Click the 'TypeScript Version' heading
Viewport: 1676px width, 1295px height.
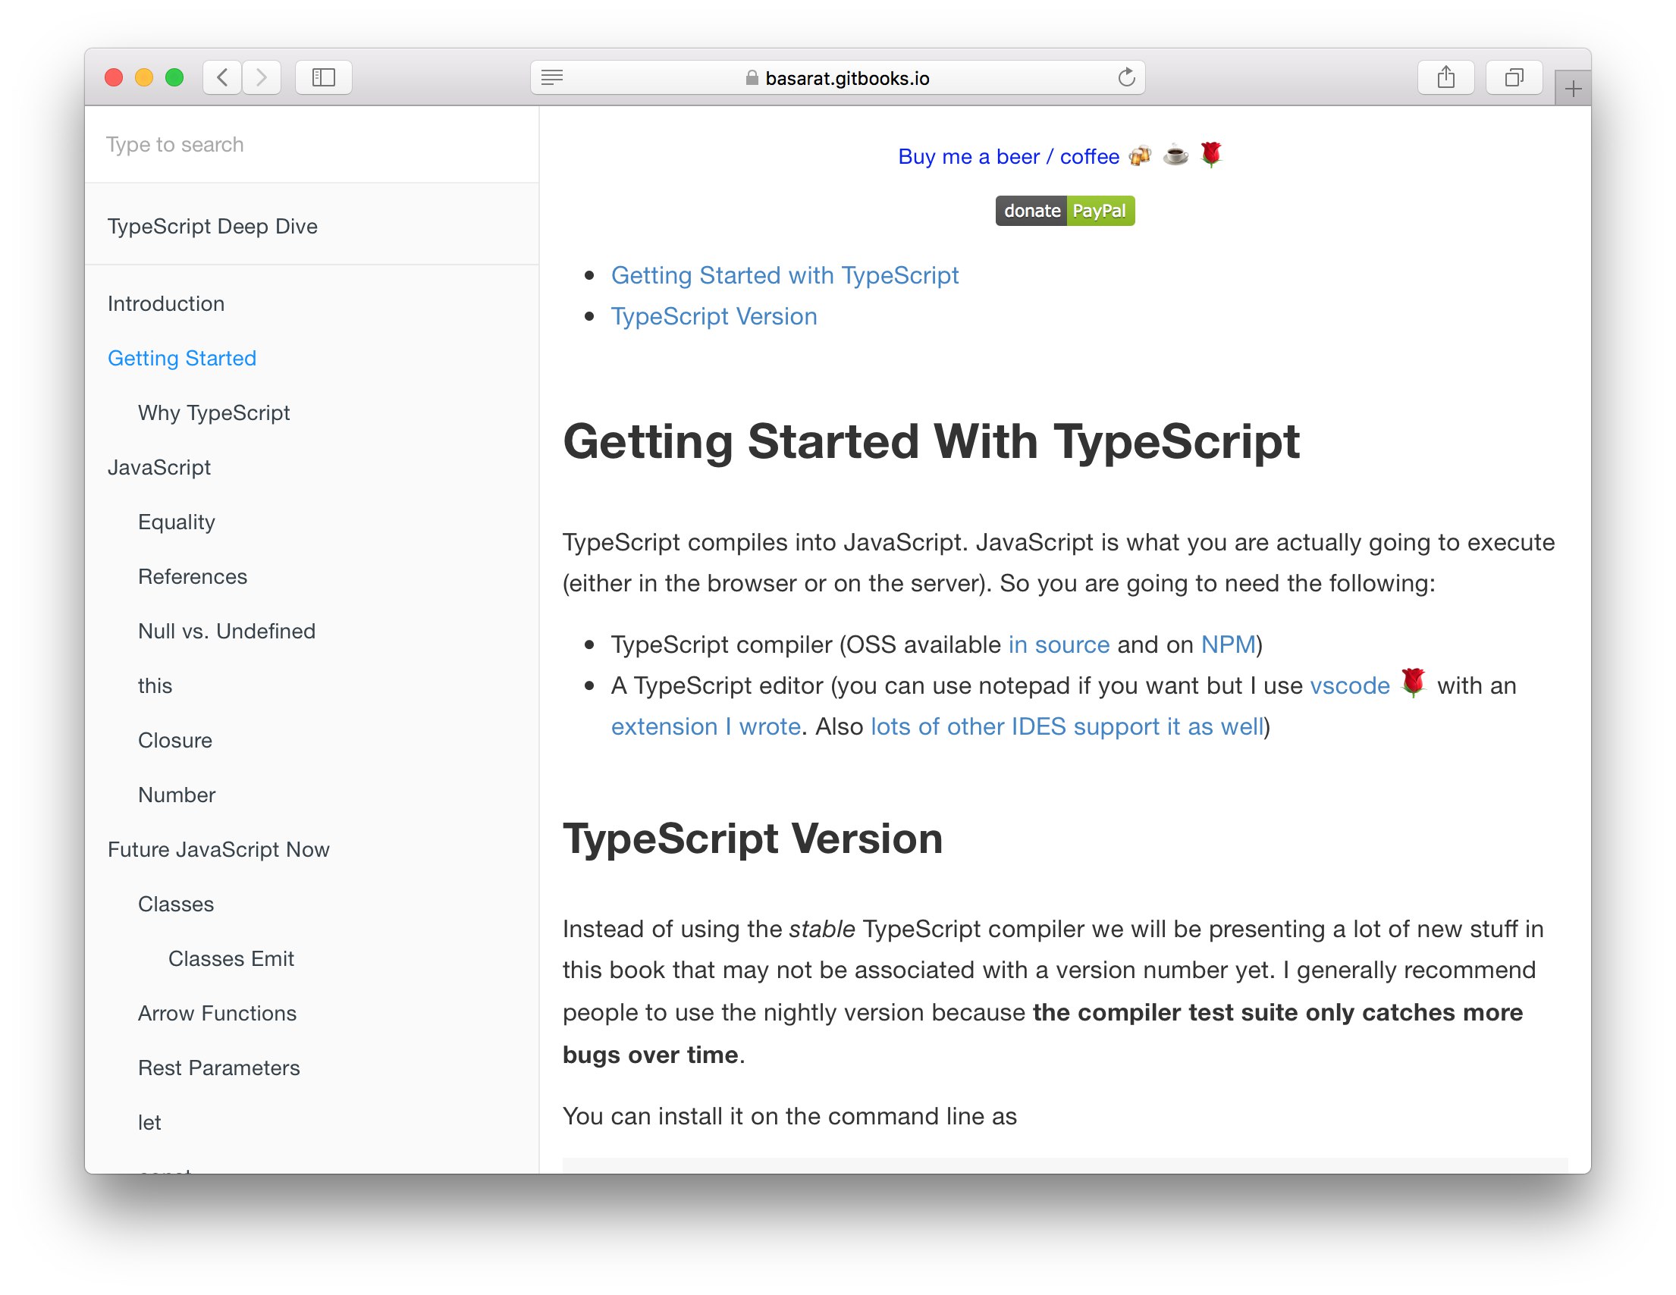pos(752,839)
